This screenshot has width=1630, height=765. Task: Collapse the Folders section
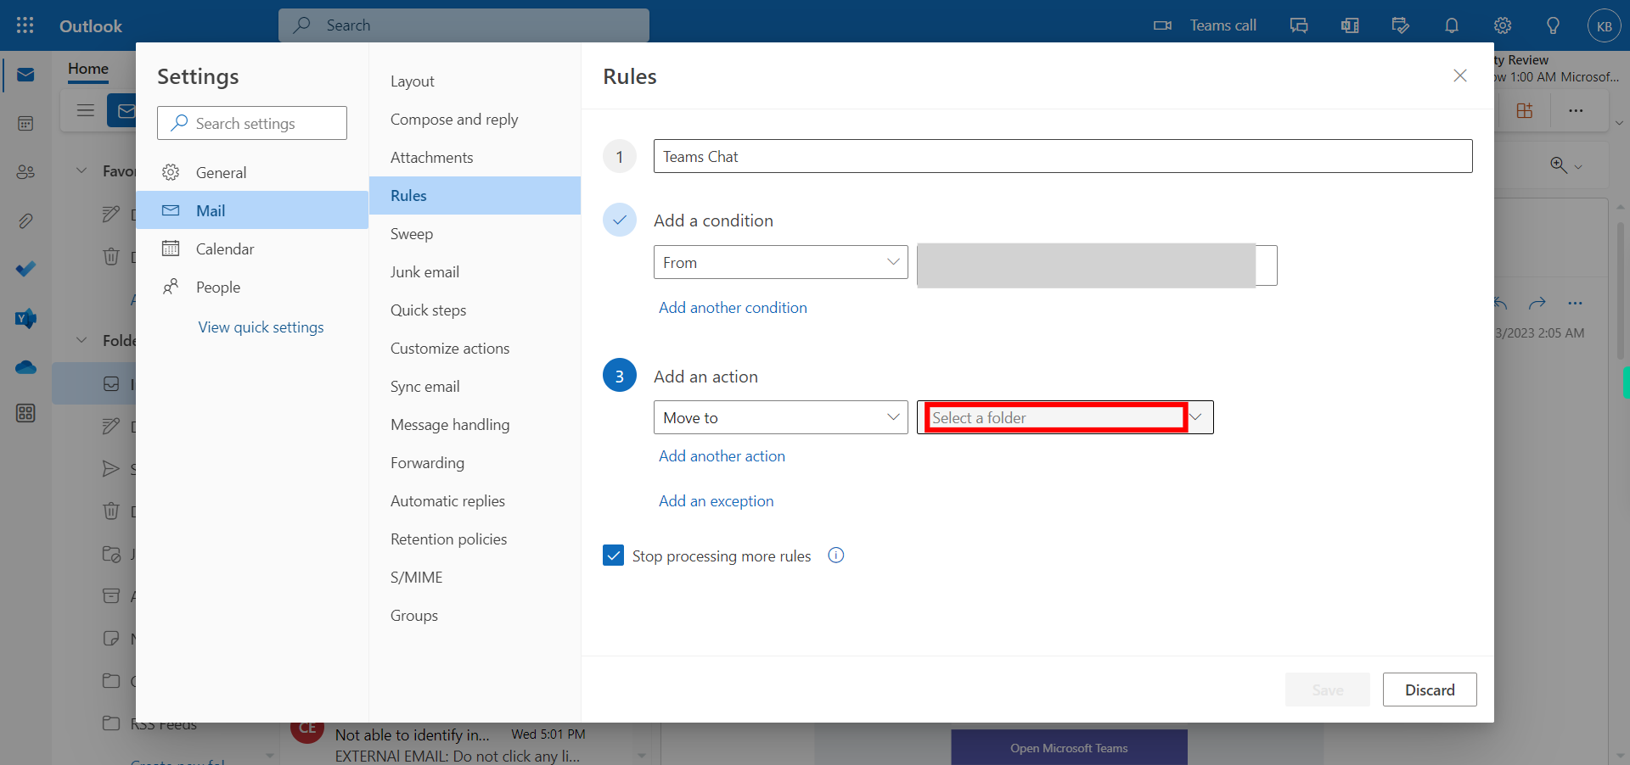click(81, 340)
